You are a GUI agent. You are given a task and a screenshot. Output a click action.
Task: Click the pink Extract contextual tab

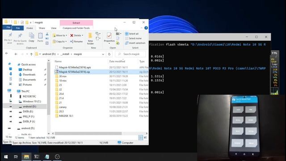coord(76,23)
